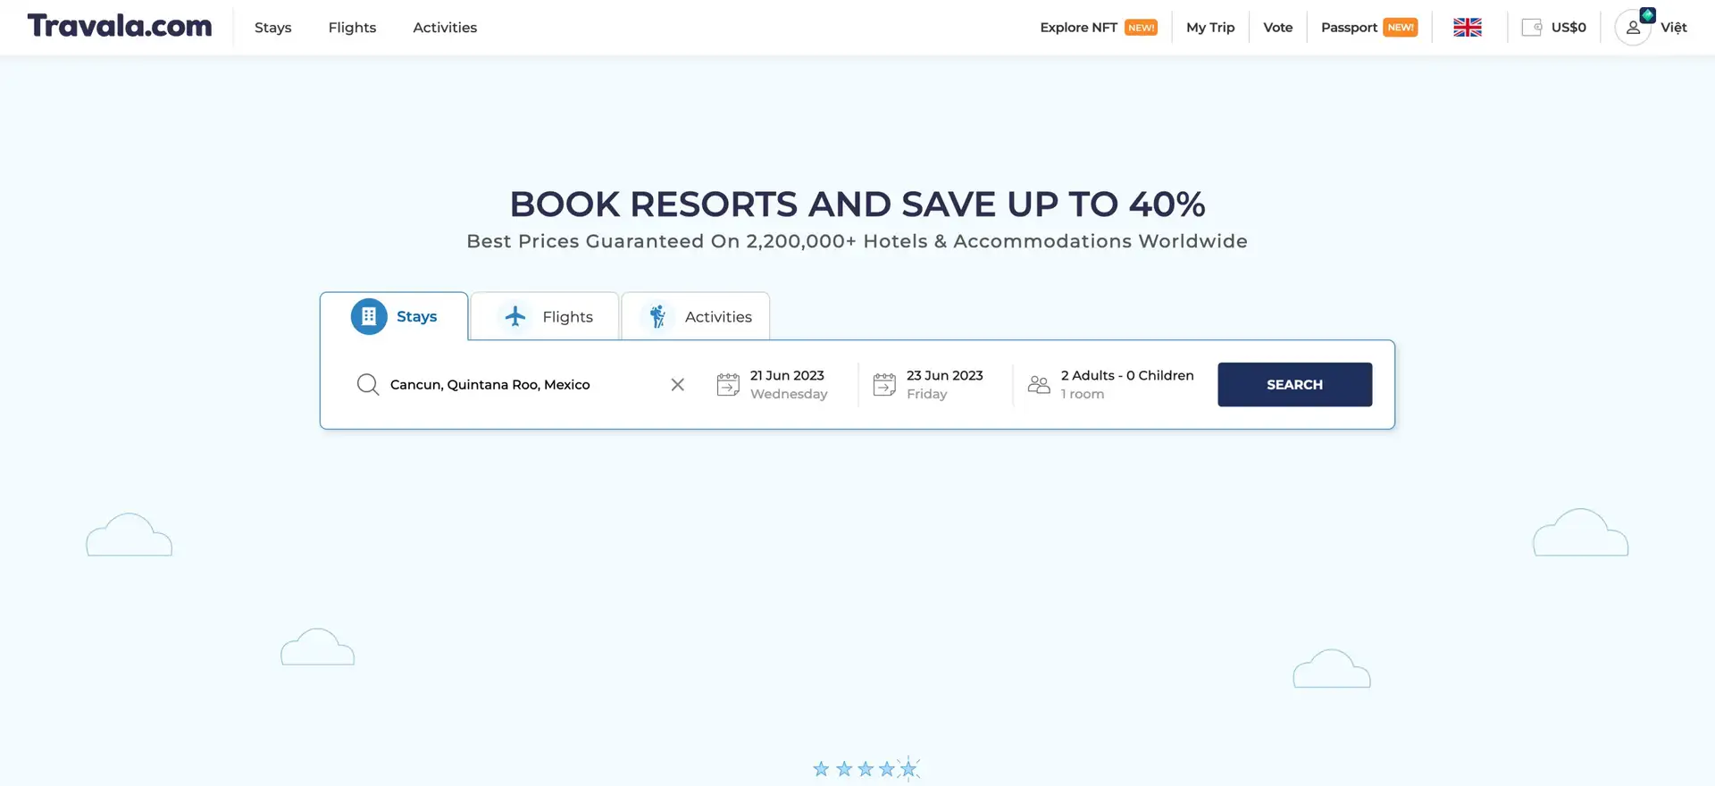Screen dimensions: 1715x786
Task: Click the check-in calendar icon
Action: point(728,385)
